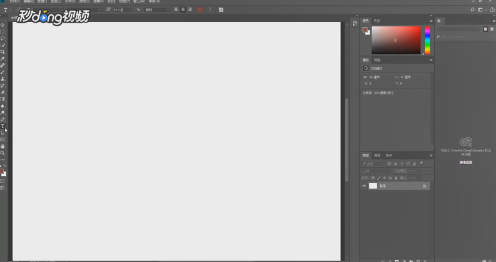Screen dimensions: 496x262
Task: Select the Quick Selection tool
Action: click(x=3, y=45)
